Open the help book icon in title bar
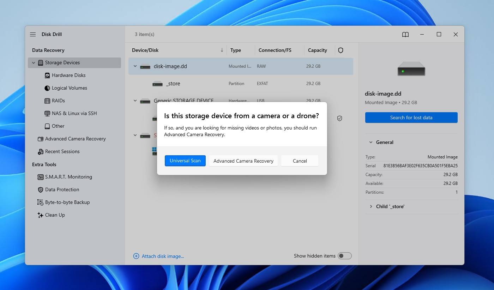 [x=405, y=35]
